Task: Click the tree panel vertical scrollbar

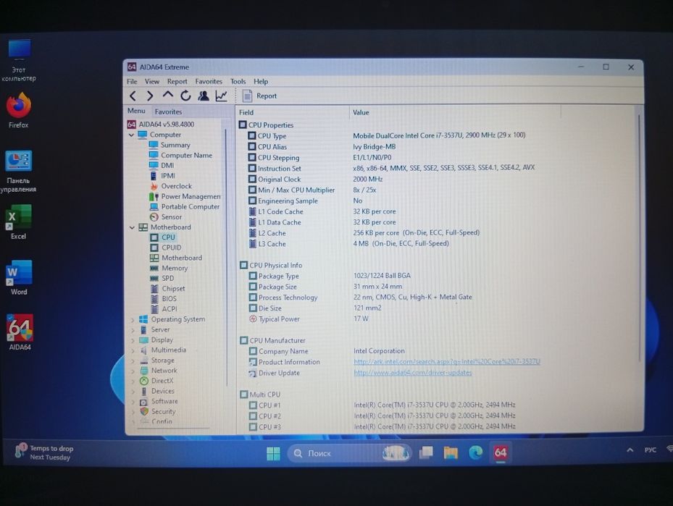Action: point(226,257)
